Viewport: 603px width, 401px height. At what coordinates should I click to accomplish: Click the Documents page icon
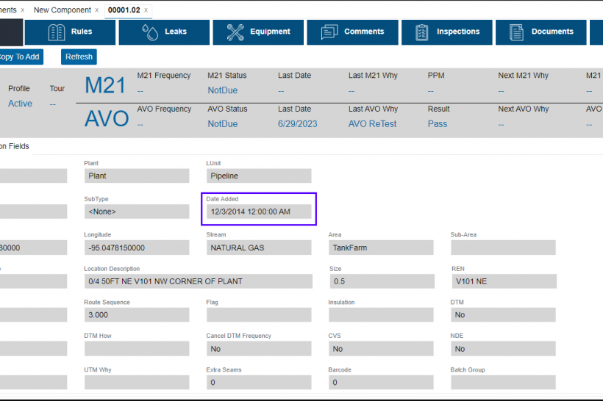(x=517, y=32)
